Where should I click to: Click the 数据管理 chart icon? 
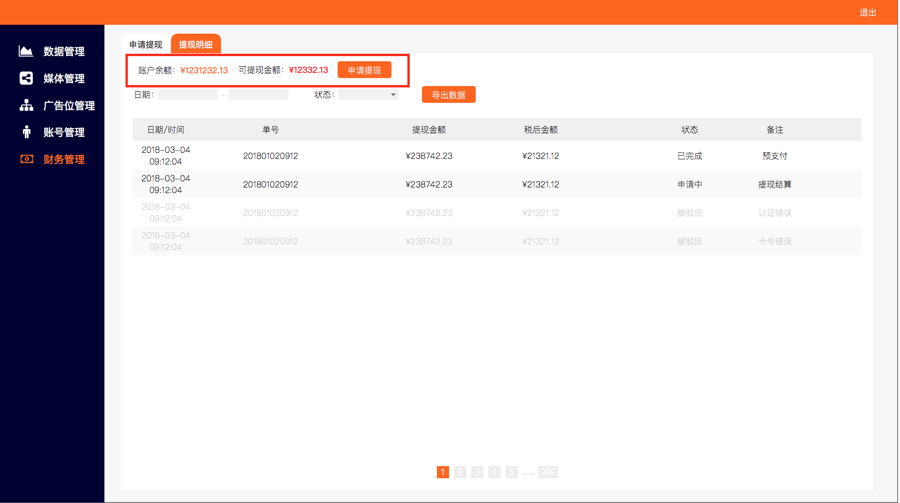tap(26, 51)
